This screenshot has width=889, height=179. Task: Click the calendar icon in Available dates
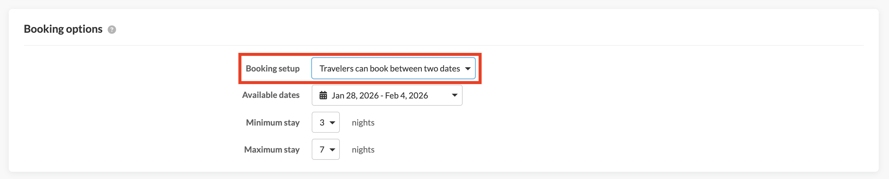click(x=323, y=95)
